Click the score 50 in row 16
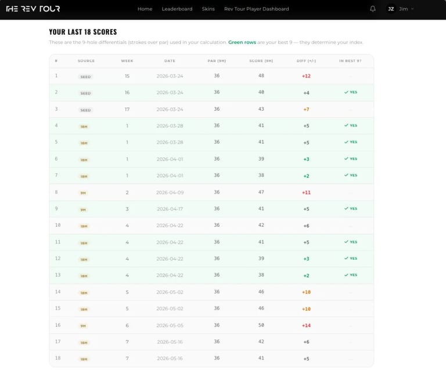Screen dimensions: 446x377 pos(261,325)
